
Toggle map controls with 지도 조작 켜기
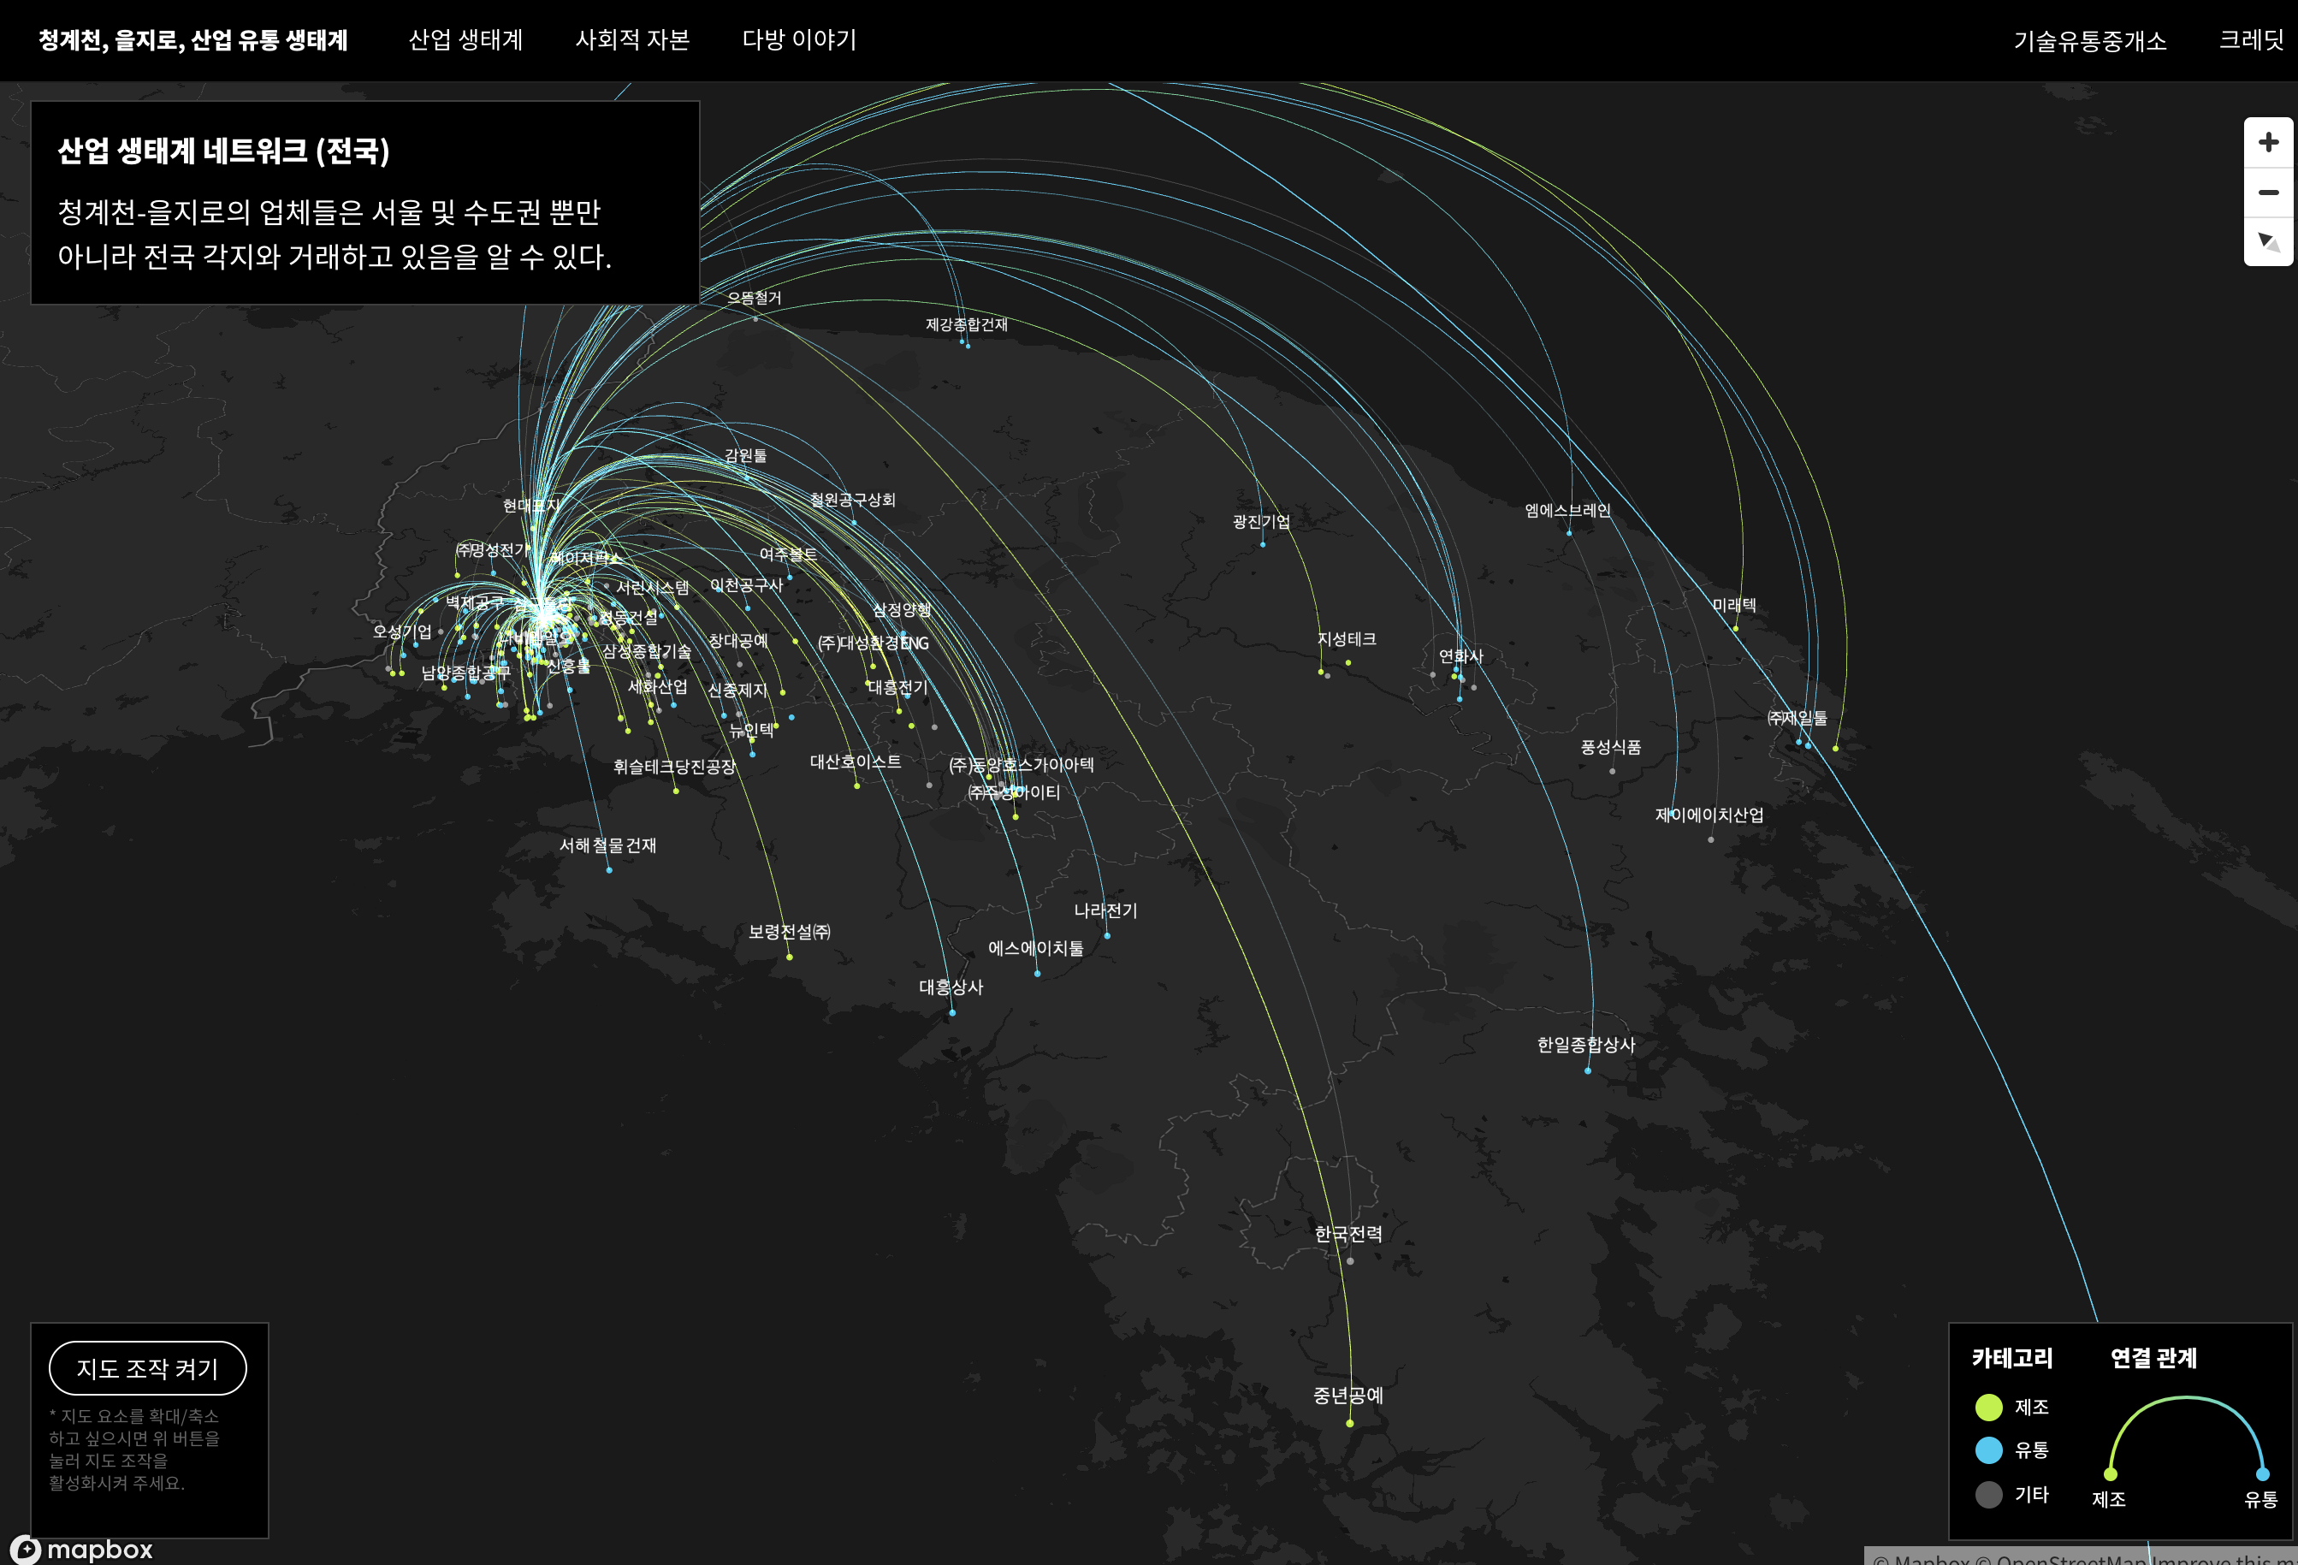click(147, 1368)
